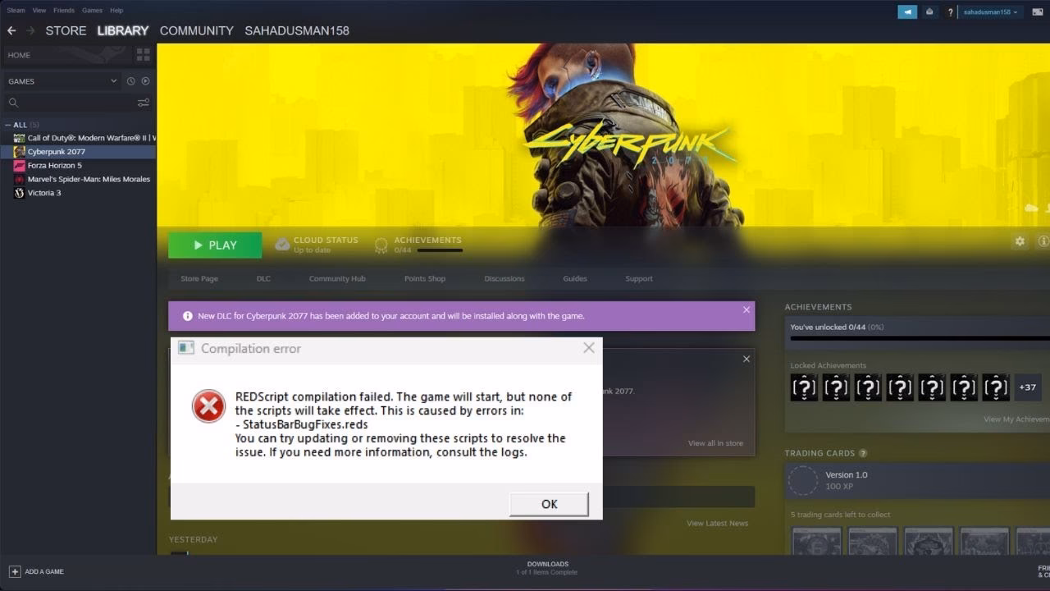Click the library search input field
The height and width of the screenshot is (591, 1050).
pos(78,103)
